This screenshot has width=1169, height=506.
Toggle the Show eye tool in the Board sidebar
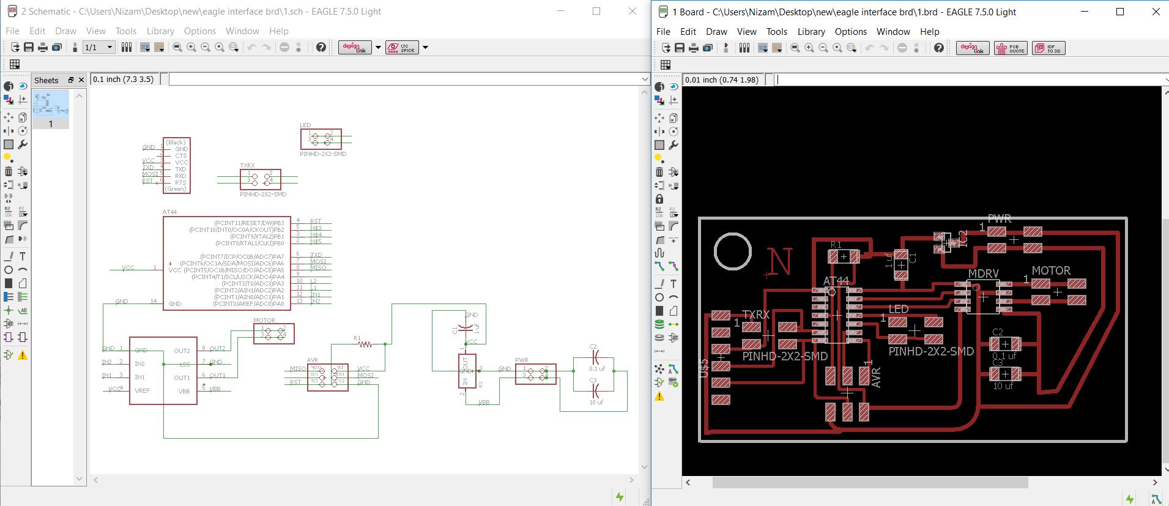pos(674,87)
